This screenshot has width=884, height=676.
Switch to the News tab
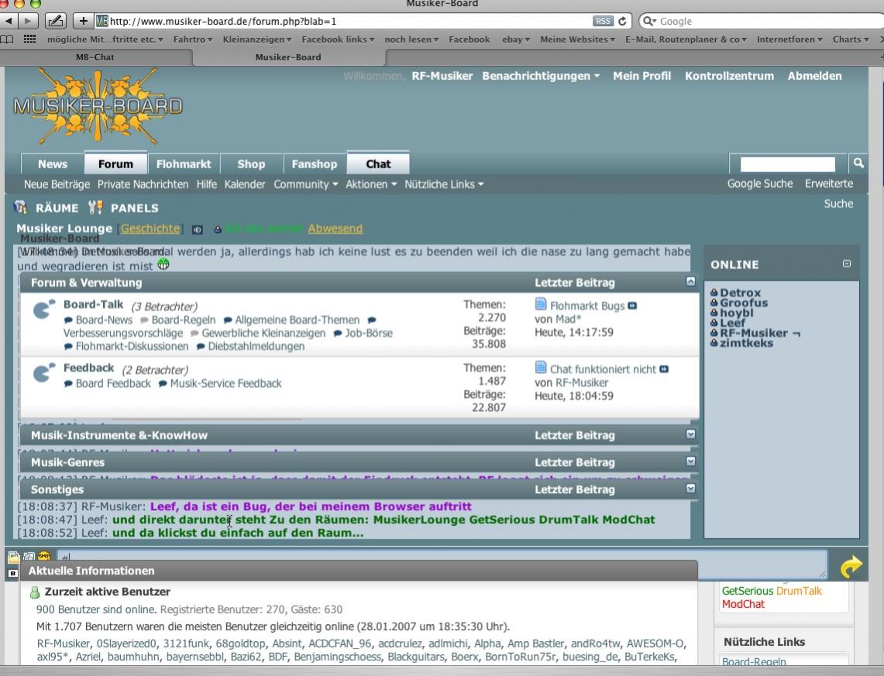pos(53,164)
